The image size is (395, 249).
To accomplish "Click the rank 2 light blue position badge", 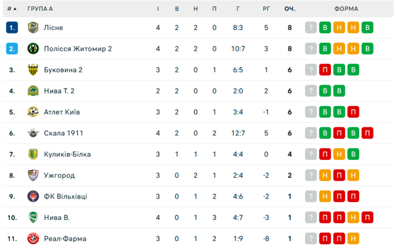I will pyautogui.click(x=12, y=49).
